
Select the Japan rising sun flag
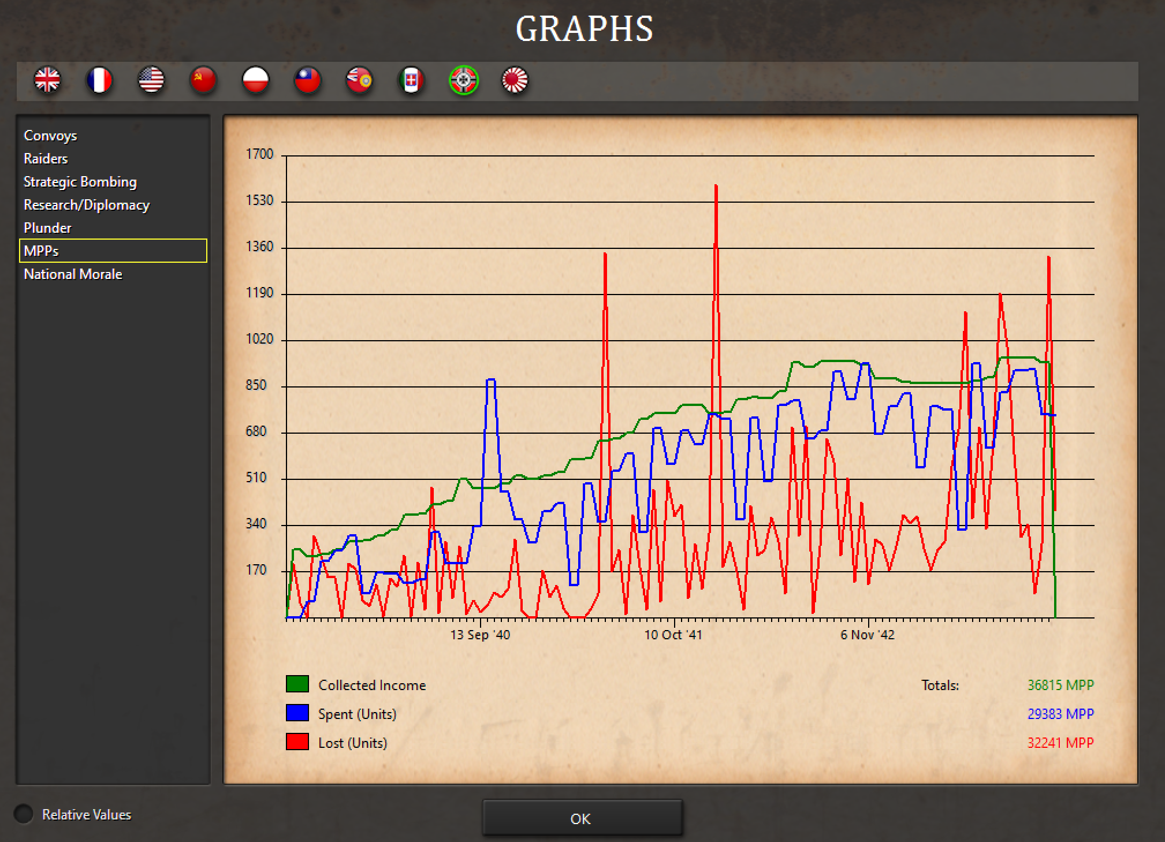click(x=515, y=80)
